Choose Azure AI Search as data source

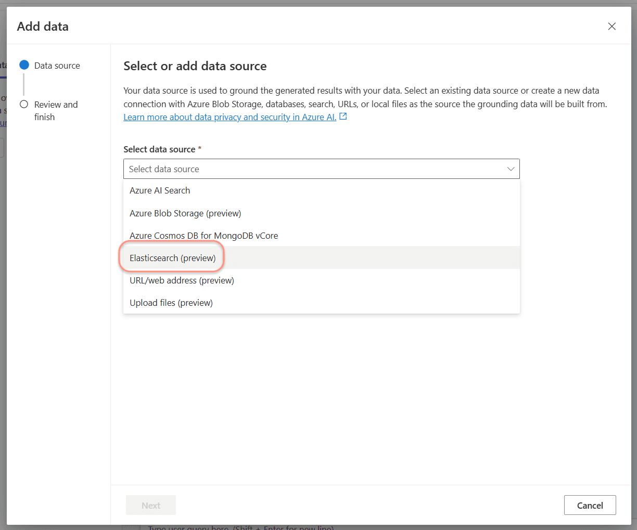click(159, 190)
